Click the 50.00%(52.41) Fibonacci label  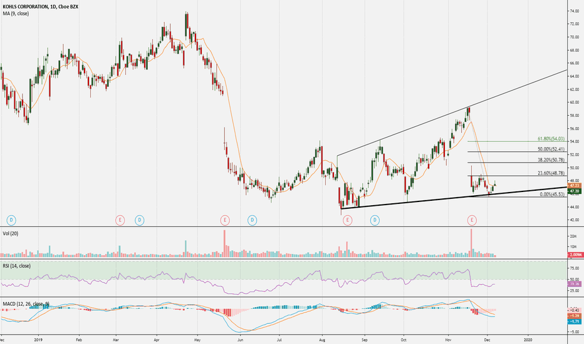pyautogui.click(x=551, y=149)
